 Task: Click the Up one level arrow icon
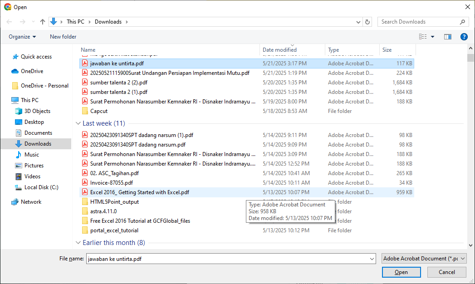tap(43, 22)
